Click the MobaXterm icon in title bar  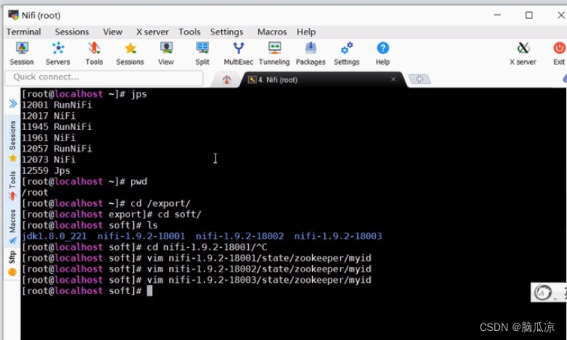[x=14, y=15]
